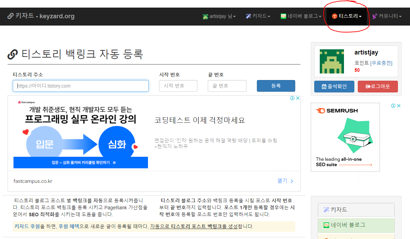Expand the 키자드 navbar menu
The height and width of the screenshot is (239, 410).
point(258,16)
